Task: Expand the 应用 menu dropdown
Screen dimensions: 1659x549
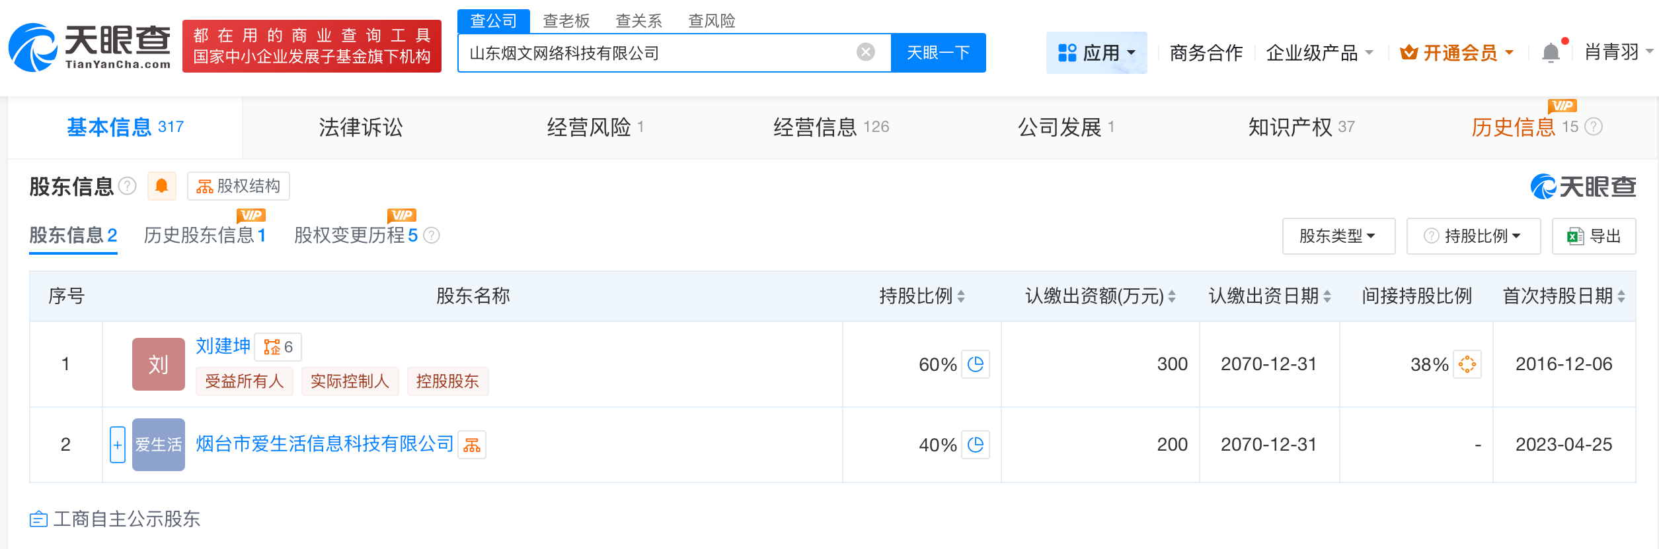Action: point(1097,53)
